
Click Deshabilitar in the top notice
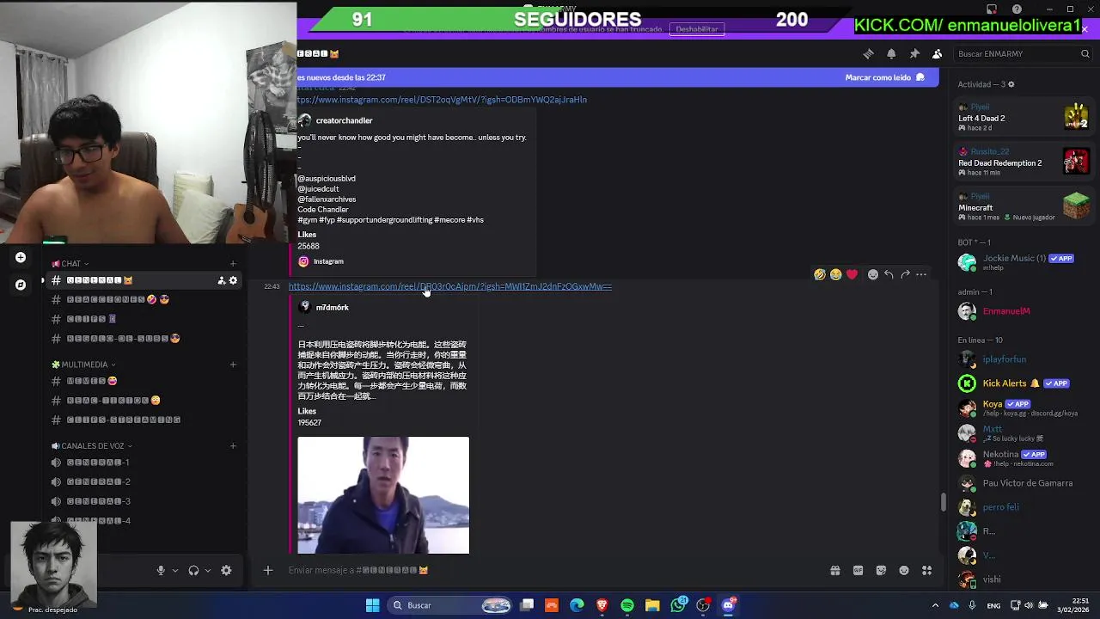coord(697,29)
